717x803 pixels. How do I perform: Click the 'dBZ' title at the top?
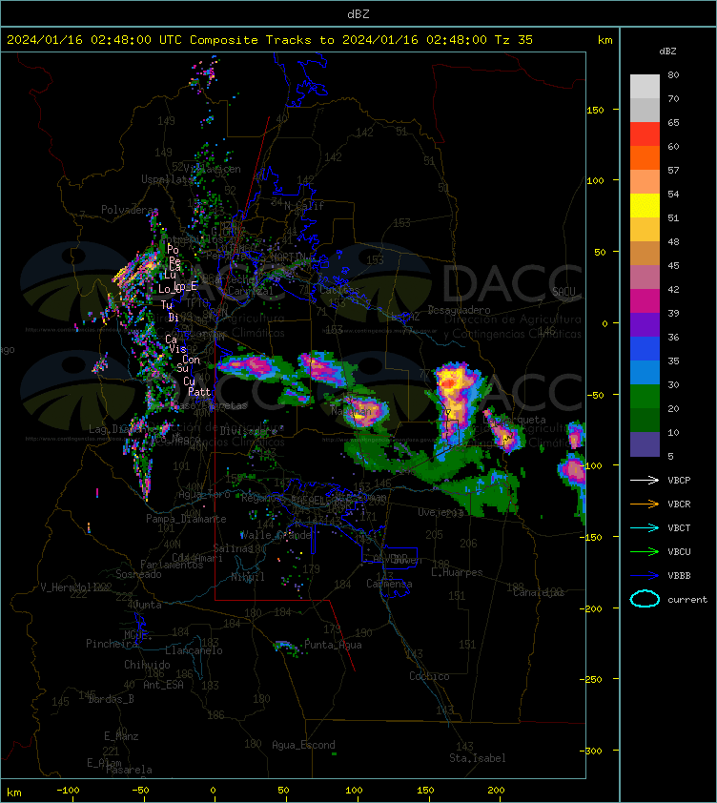(358, 14)
